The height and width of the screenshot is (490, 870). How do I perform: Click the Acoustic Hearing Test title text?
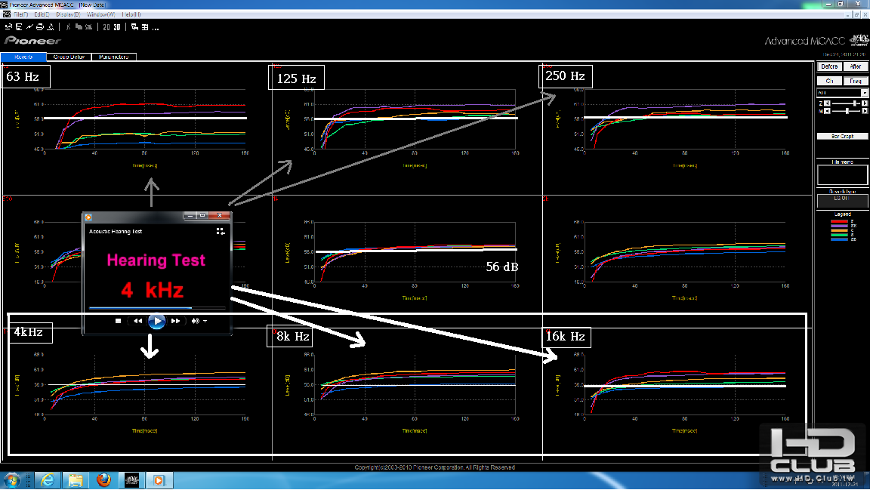pos(116,231)
